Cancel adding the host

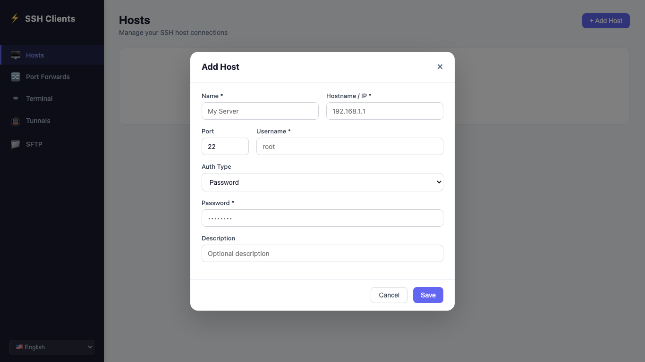tap(389, 295)
